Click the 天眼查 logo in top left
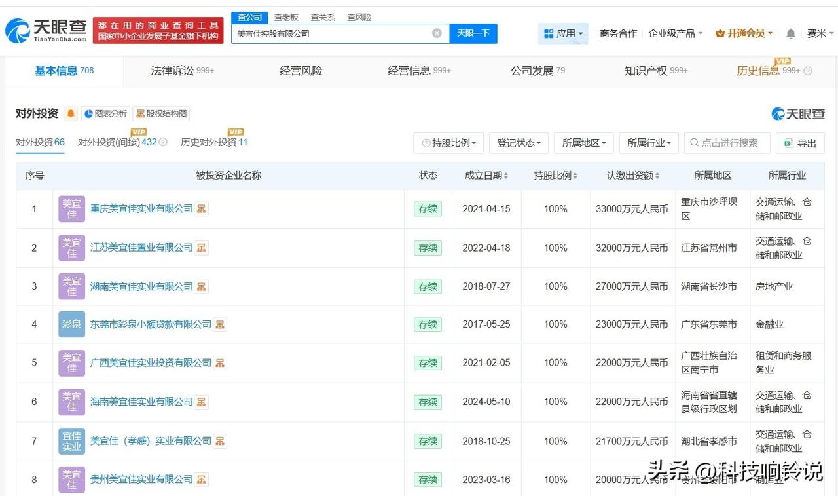838x496 pixels. pyautogui.click(x=46, y=30)
